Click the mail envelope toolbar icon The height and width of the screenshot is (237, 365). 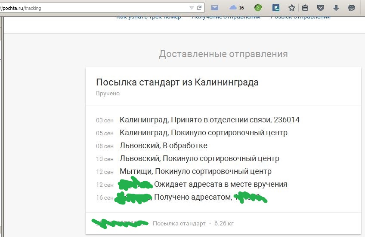click(x=215, y=8)
